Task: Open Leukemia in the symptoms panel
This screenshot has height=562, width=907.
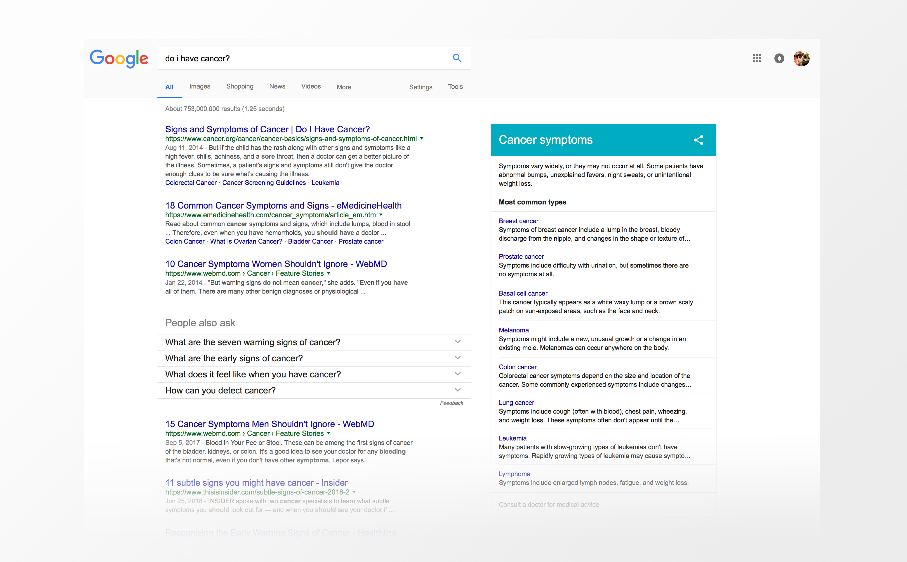Action: pyautogui.click(x=512, y=438)
